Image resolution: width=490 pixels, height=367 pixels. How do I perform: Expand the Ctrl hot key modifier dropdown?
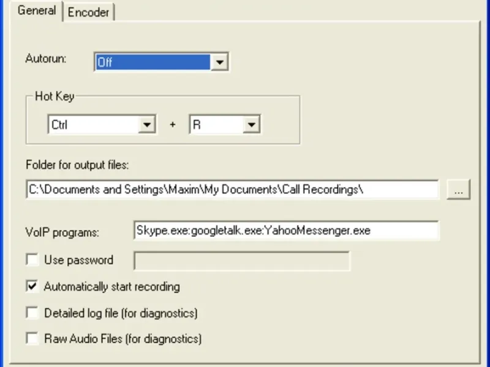tap(147, 125)
